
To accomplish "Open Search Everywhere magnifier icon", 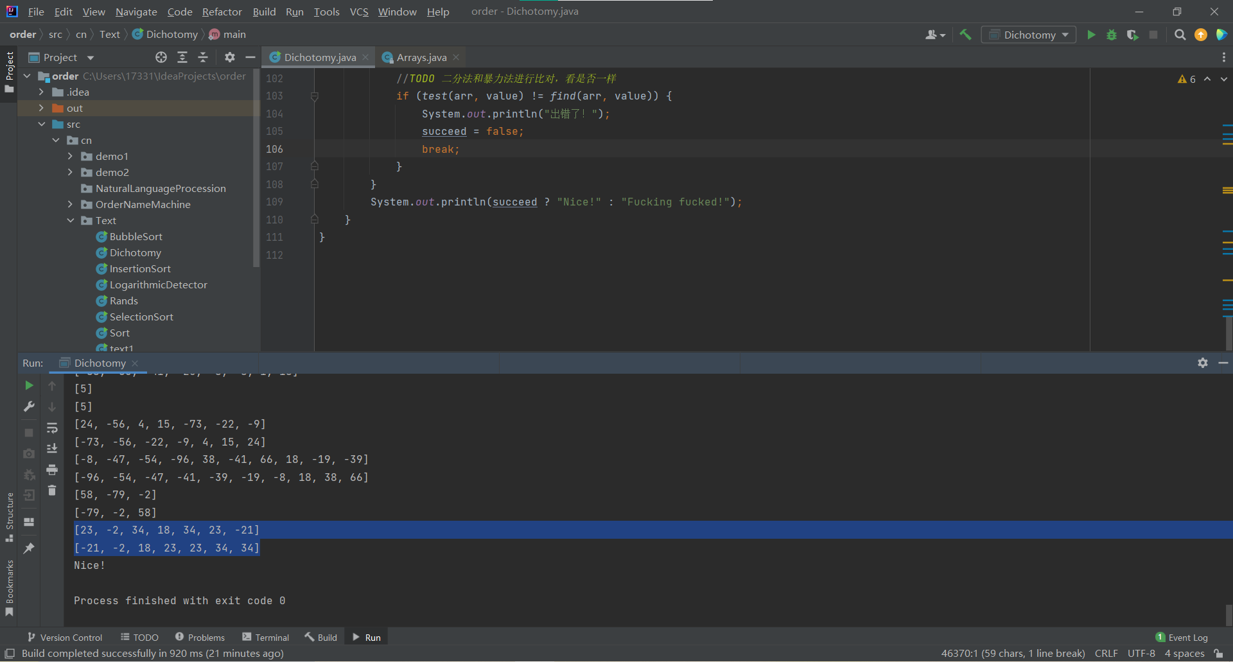I will point(1180,35).
